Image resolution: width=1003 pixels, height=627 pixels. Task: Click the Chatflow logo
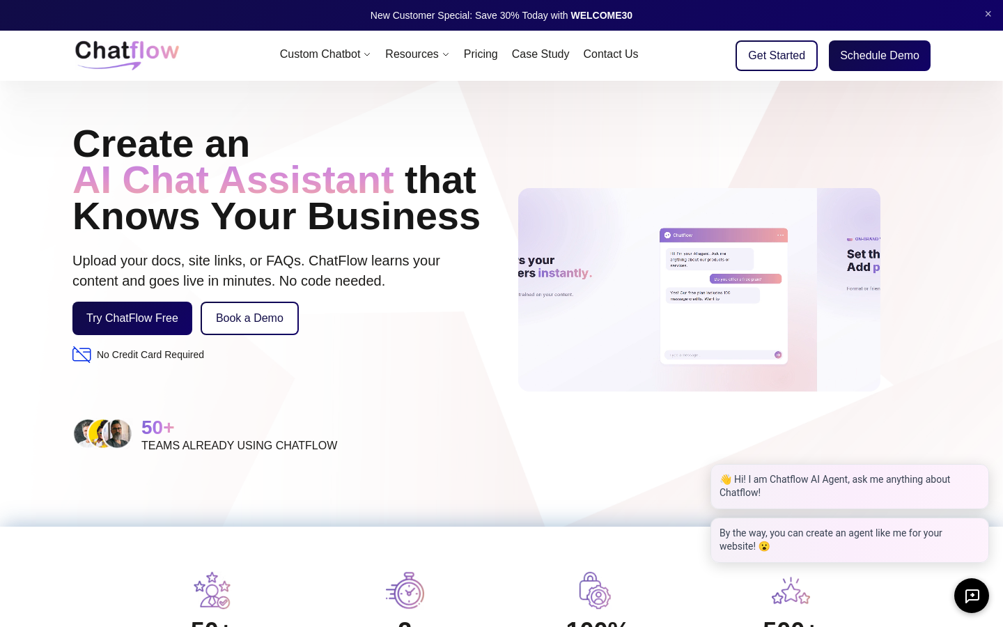click(127, 54)
